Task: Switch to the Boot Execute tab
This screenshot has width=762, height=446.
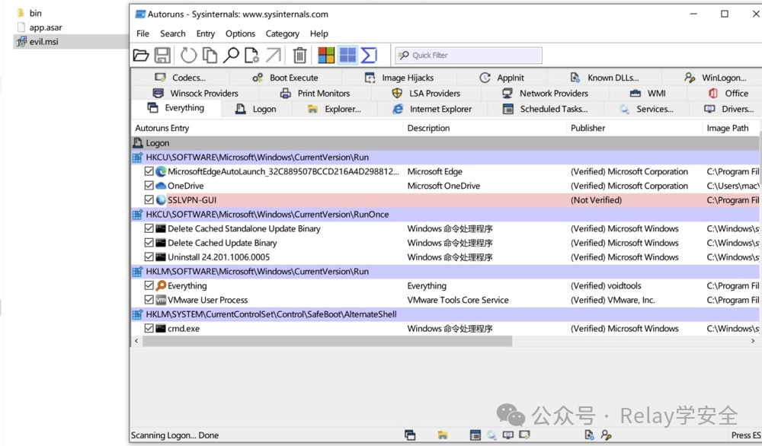Action: pyautogui.click(x=285, y=78)
